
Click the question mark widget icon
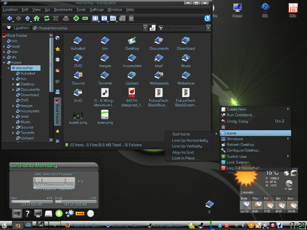pyautogui.click(x=28, y=213)
